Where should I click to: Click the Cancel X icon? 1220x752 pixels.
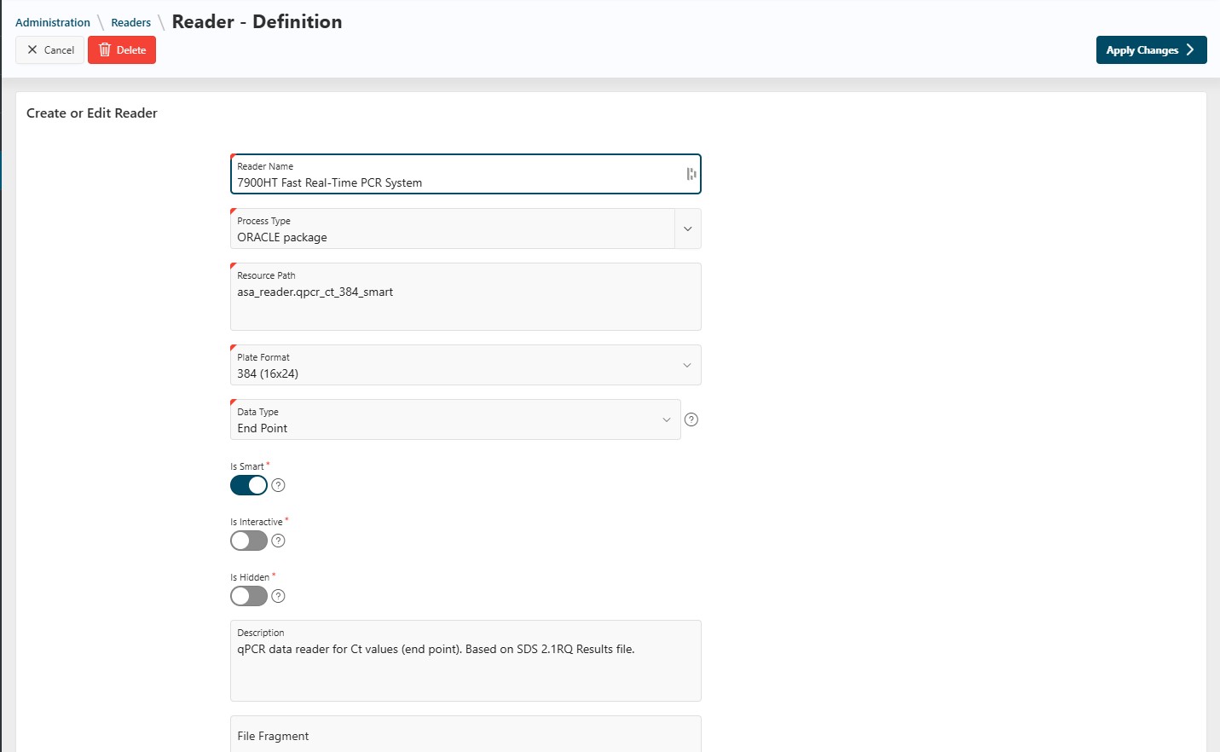click(x=32, y=50)
